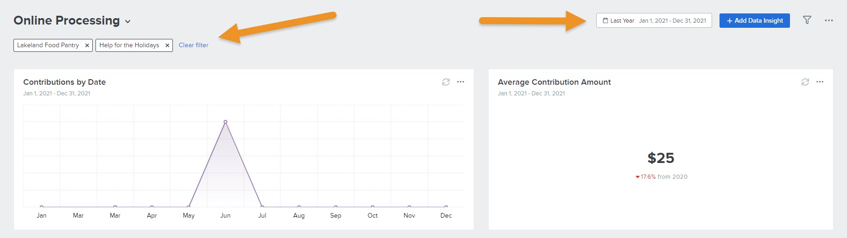Select the Jun peak data point
This screenshot has width=847, height=238.
coord(225,122)
